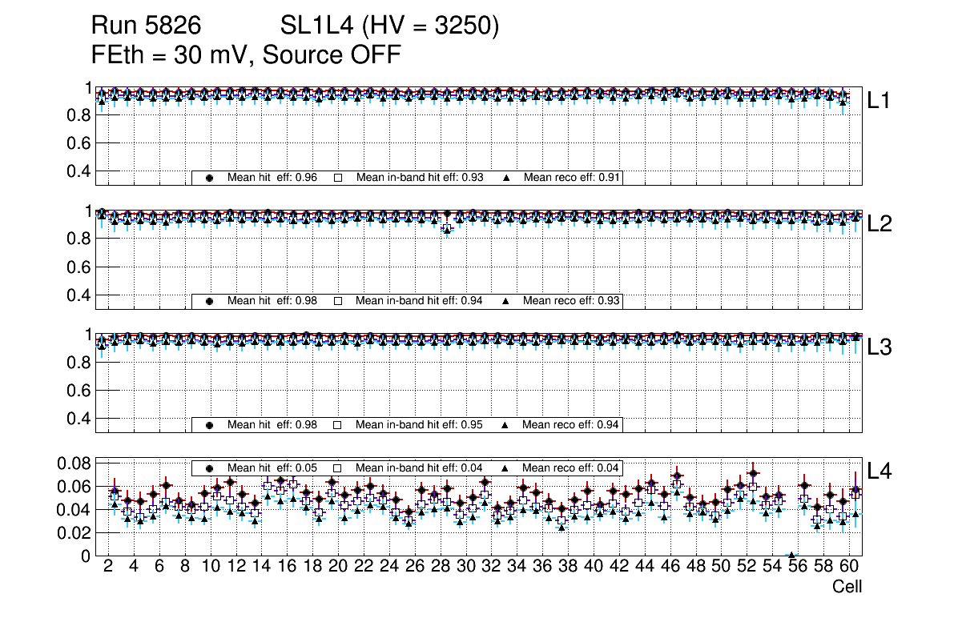Click the filled circle legend marker in L1
Screen dimensions: 958x618
(x=210, y=178)
